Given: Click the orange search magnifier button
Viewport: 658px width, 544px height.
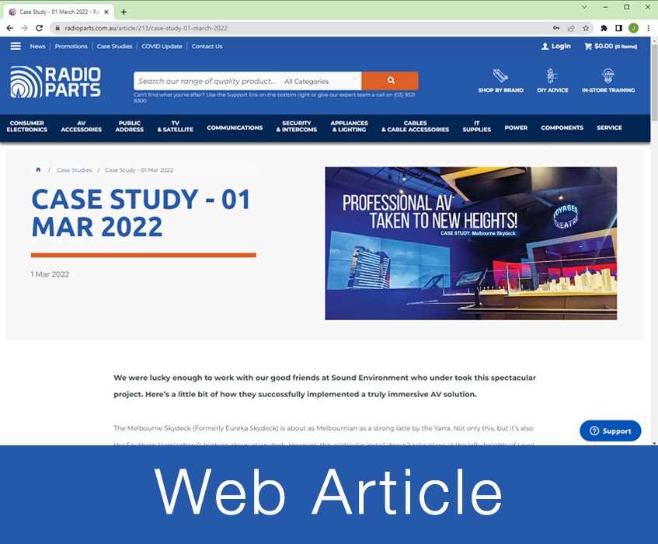Looking at the screenshot, I should (390, 81).
